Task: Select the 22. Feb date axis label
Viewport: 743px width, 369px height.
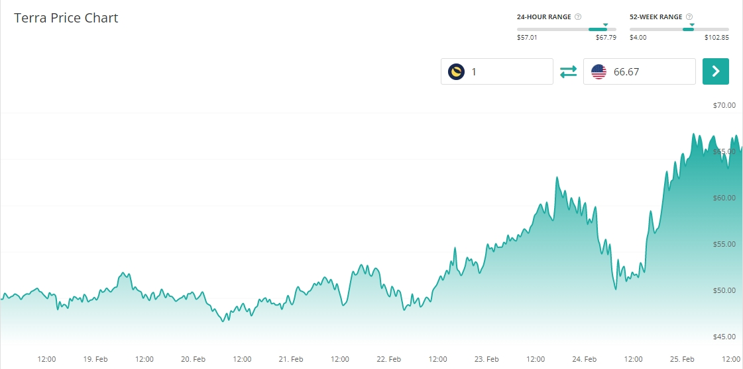Action: 389,359
